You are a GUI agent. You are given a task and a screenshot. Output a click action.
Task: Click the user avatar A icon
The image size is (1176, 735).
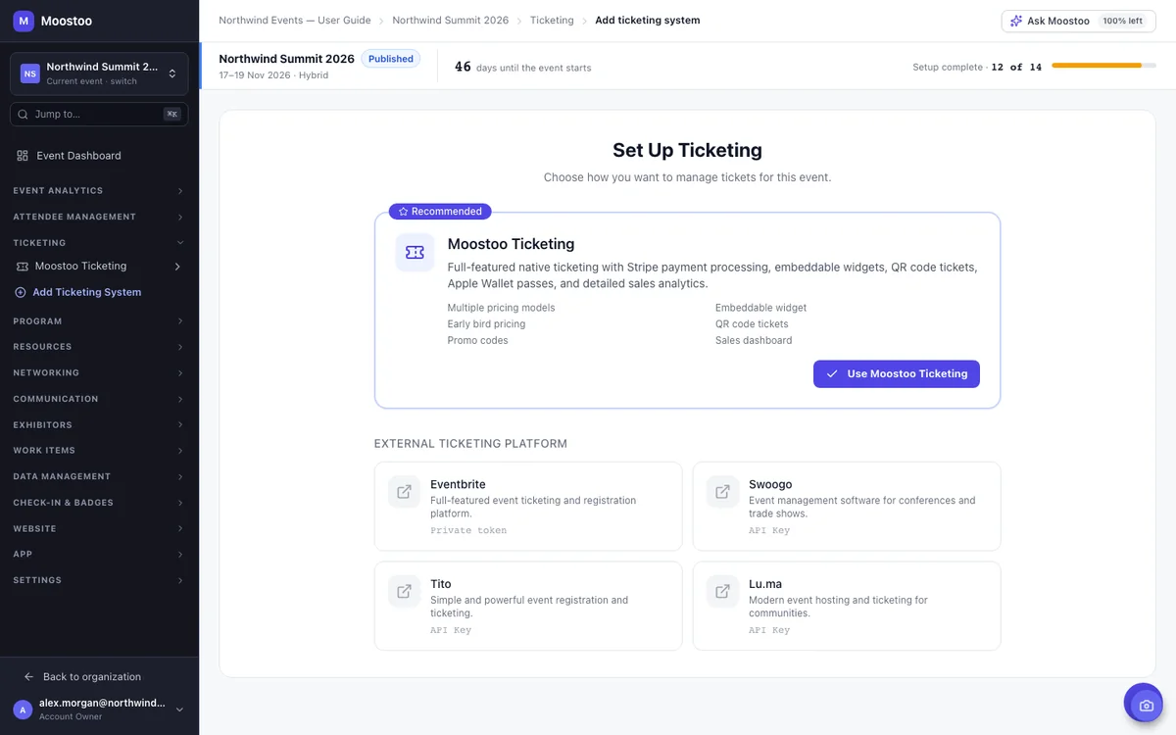pos(23,710)
